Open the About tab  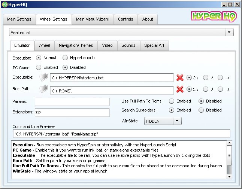coord(148,19)
